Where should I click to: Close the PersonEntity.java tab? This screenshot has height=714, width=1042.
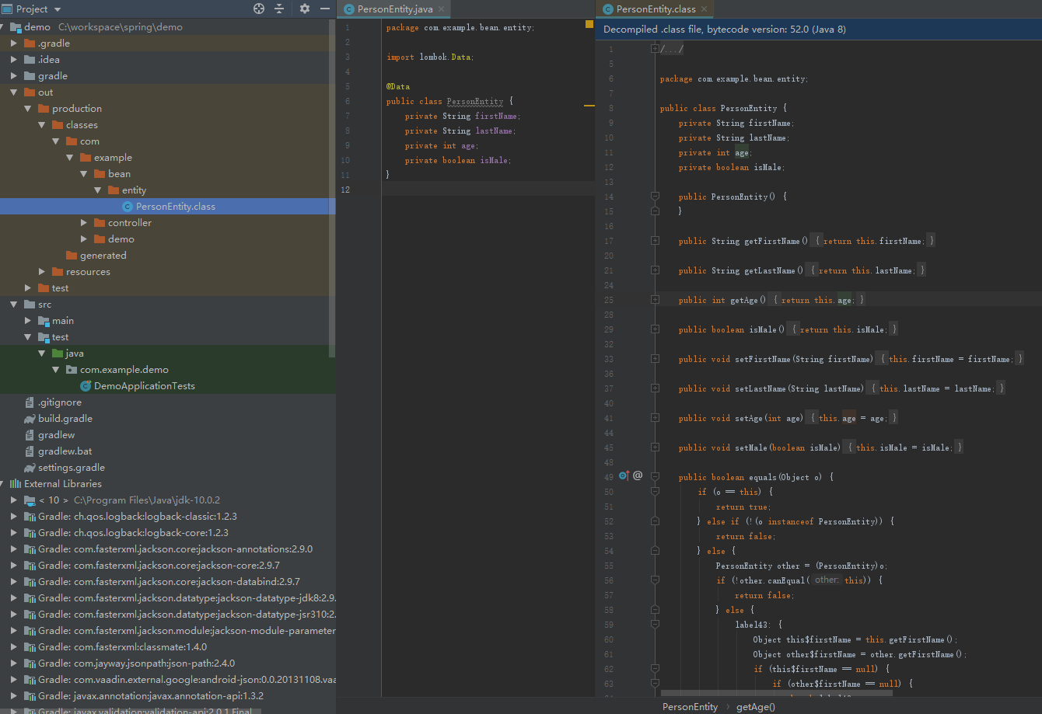tap(442, 9)
